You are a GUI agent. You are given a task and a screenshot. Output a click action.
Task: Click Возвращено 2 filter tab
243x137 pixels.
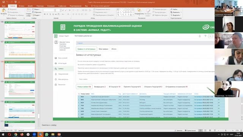coord(100,87)
